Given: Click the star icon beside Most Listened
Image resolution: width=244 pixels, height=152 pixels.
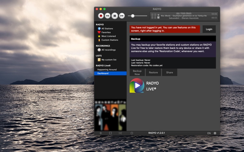Looking at the screenshot, I should (x=99, y=36).
